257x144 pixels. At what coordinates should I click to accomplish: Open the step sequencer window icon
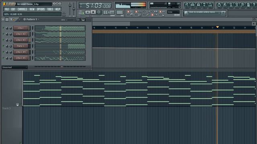click(x=193, y=5)
